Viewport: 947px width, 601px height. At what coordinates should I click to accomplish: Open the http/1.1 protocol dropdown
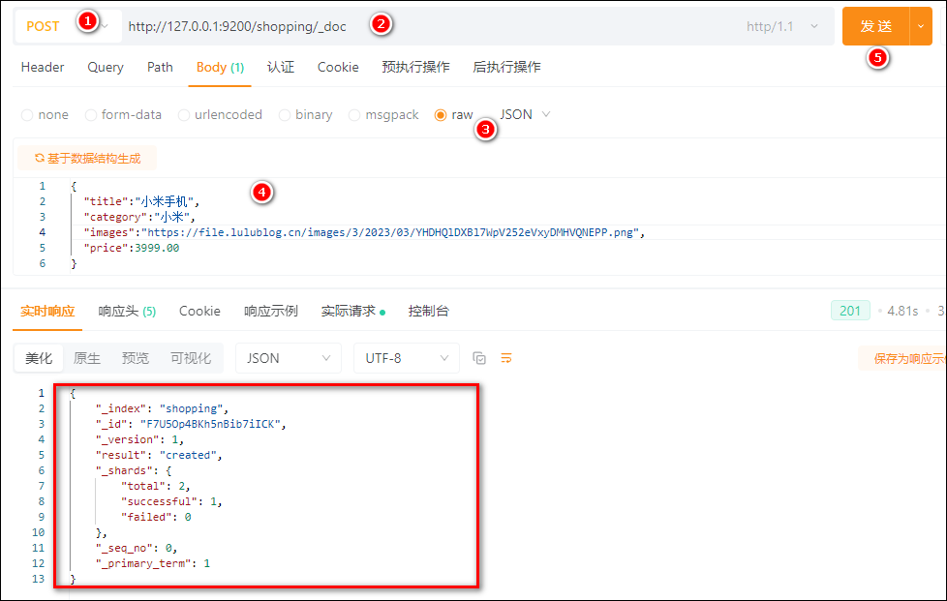(782, 26)
